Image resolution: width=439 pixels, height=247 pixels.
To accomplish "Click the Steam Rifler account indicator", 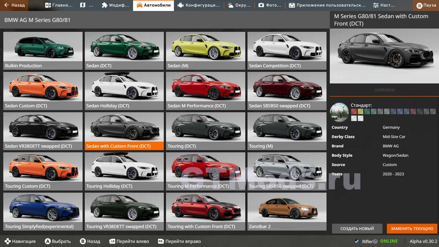I will 366,241.
